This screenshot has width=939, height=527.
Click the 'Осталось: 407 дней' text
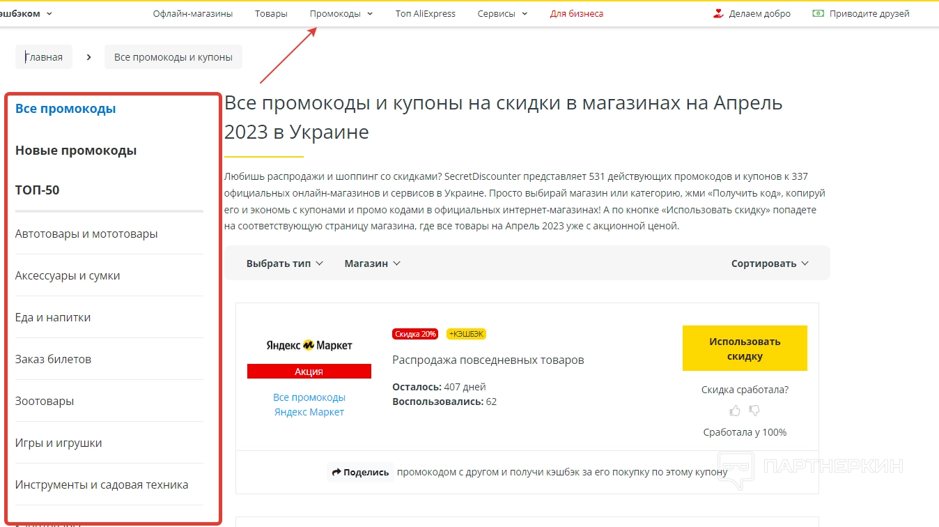point(439,387)
